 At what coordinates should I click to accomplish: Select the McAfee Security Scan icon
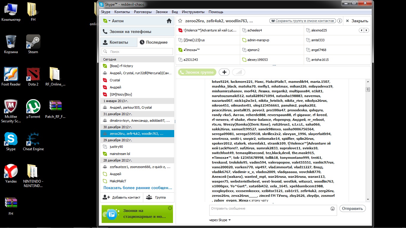[x=11, y=111]
